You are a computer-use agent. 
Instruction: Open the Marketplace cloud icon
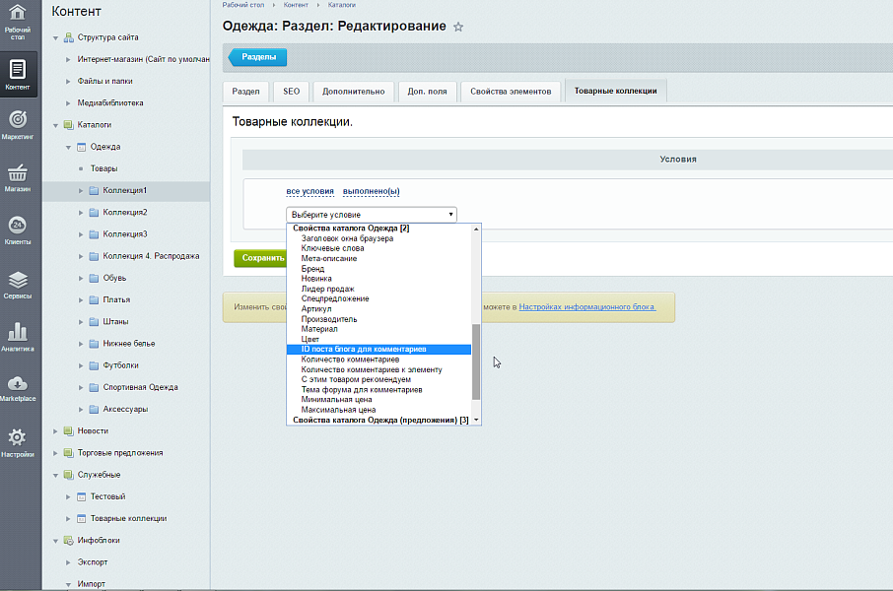(x=17, y=388)
